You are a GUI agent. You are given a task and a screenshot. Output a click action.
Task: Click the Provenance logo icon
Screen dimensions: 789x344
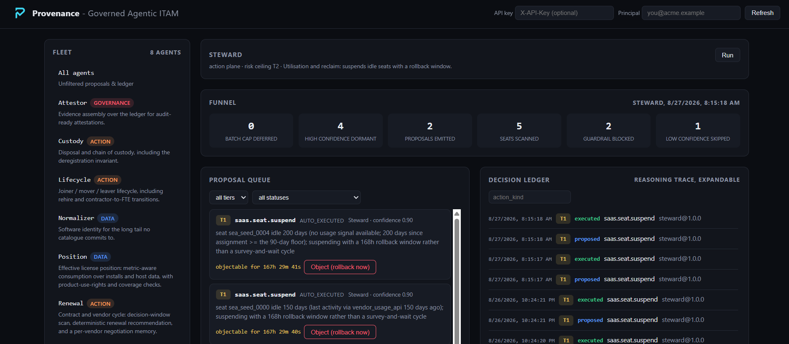coord(20,13)
